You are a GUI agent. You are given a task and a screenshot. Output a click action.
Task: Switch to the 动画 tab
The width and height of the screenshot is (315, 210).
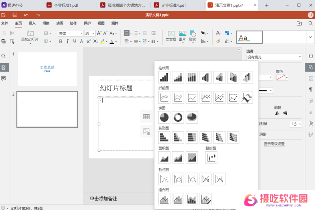tap(60, 23)
